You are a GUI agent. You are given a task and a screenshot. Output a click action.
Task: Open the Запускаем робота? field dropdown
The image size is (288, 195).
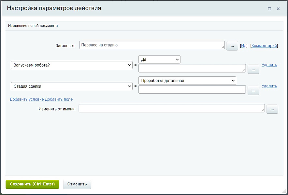[72, 65]
